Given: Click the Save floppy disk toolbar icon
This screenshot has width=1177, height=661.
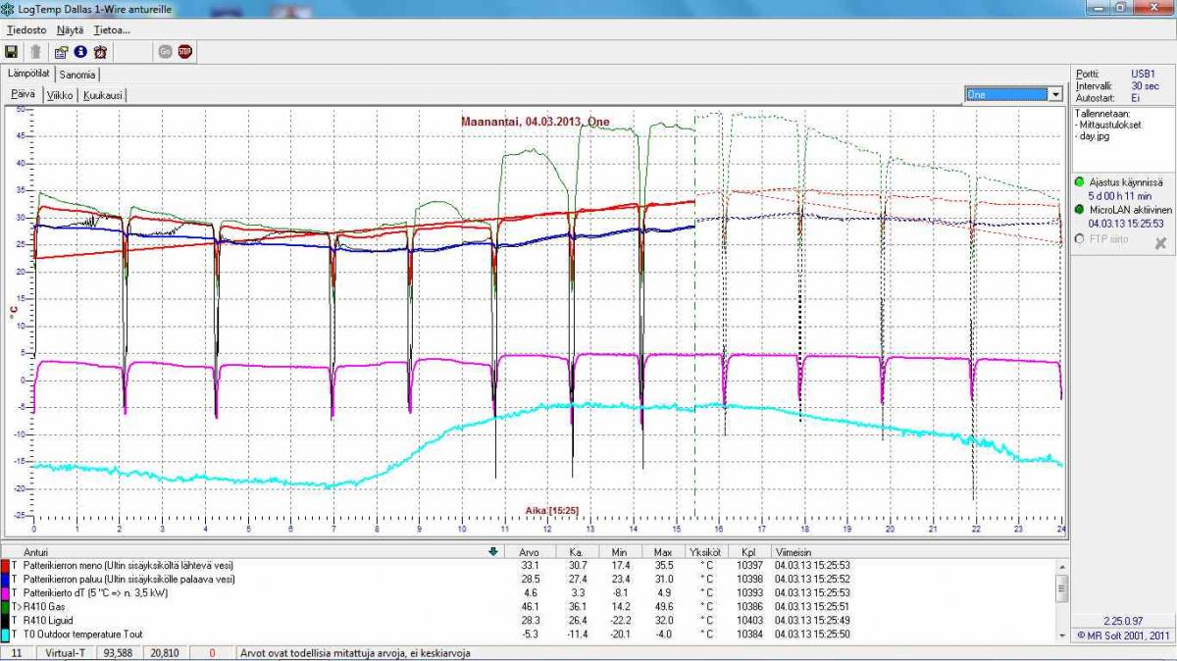Looking at the screenshot, I should pyautogui.click(x=12, y=52).
